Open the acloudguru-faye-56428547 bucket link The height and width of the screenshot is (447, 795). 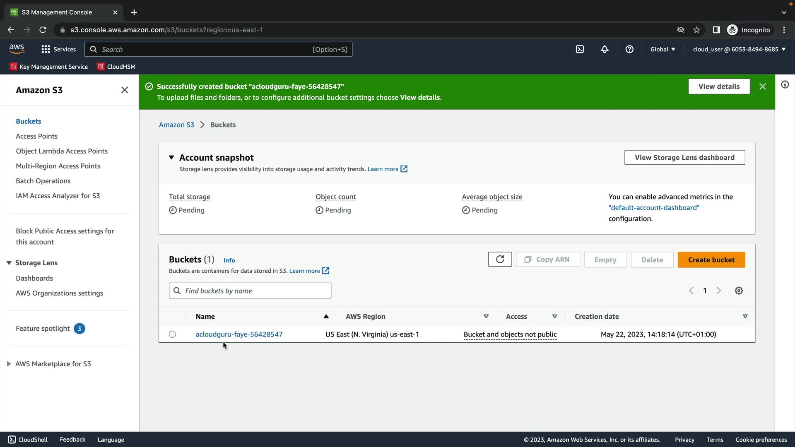click(x=239, y=334)
